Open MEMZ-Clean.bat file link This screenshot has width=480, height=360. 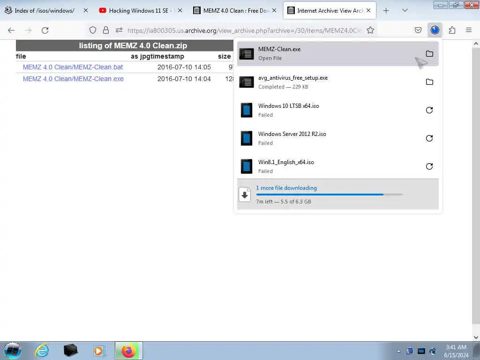pyautogui.click(x=73, y=67)
